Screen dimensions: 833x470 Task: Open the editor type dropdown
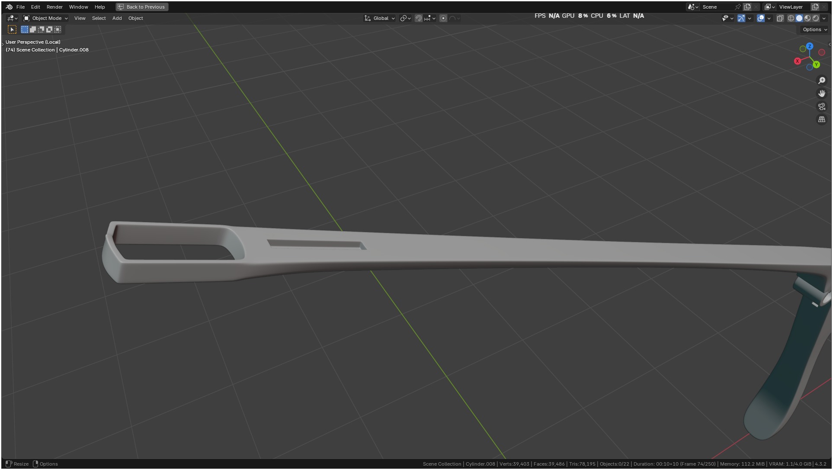pyautogui.click(x=12, y=18)
